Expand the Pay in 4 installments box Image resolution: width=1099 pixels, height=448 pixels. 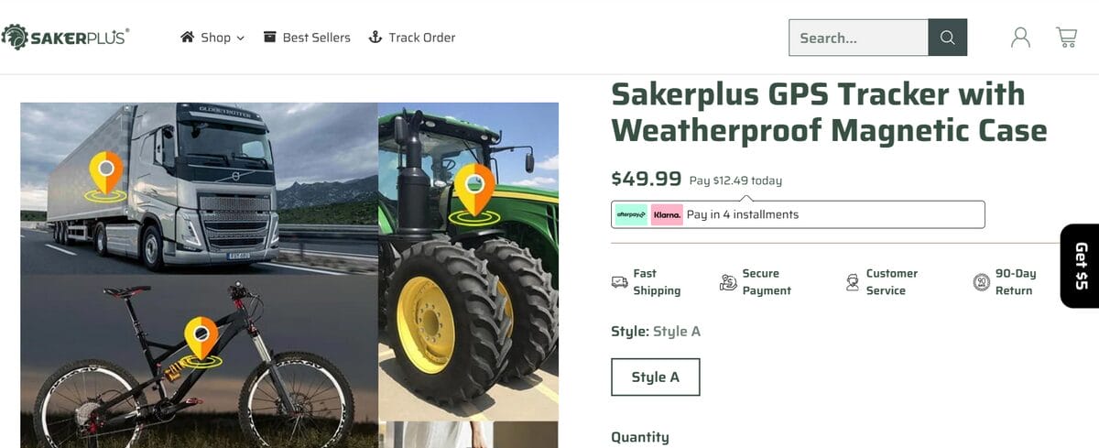(798, 214)
